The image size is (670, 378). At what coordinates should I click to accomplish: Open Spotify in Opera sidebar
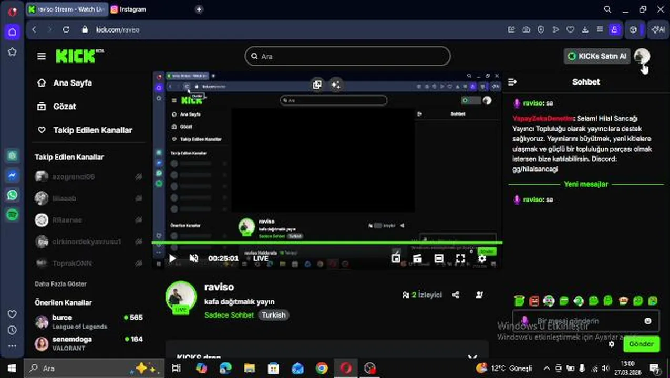pos(12,215)
